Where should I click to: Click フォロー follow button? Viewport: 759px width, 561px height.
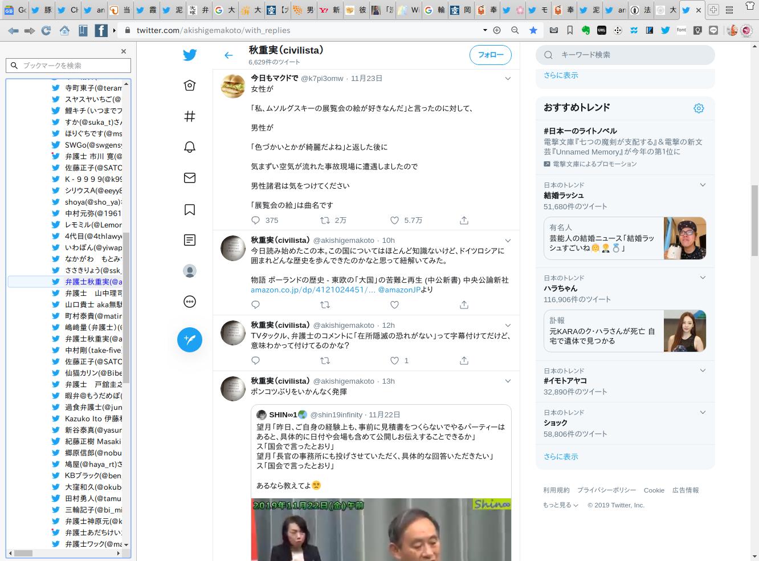[x=490, y=55]
